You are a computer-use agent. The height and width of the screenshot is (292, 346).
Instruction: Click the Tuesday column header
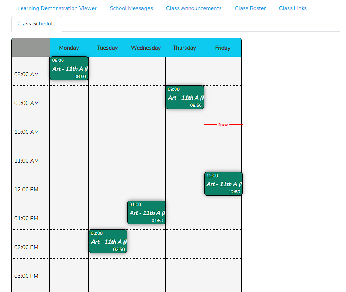click(107, 48)
